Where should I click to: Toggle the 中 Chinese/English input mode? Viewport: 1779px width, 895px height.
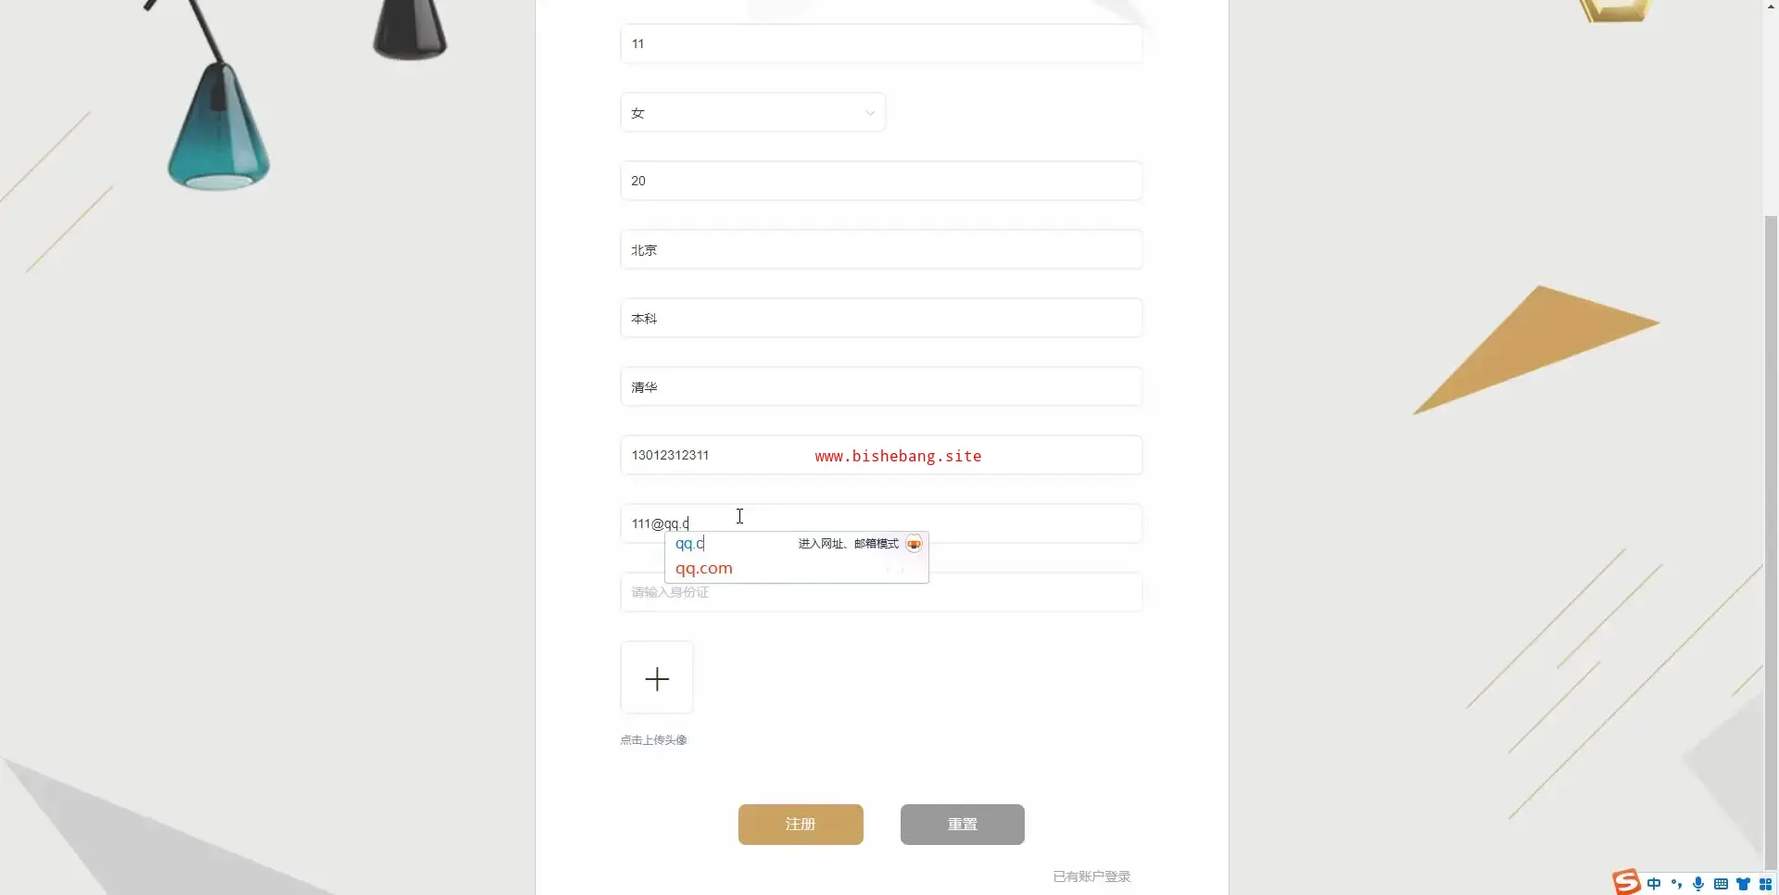(1654, 884)
